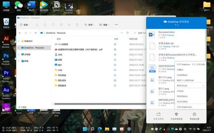
Task: Choose 打开 OneDrive 文件夹 menu entry
Action: click(x=190, y=65)
